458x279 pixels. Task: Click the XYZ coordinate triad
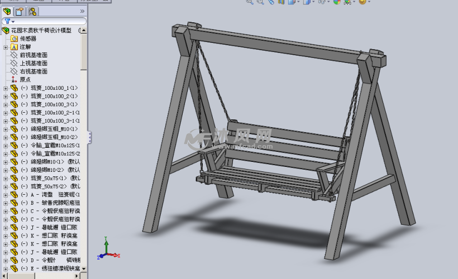coord(108,249)
